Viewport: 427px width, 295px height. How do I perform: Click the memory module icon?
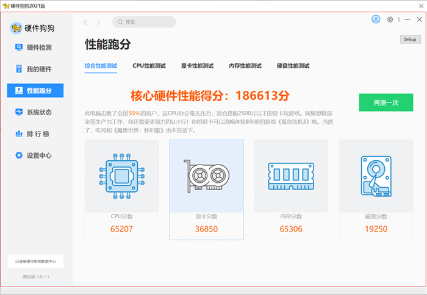(291, 176)
